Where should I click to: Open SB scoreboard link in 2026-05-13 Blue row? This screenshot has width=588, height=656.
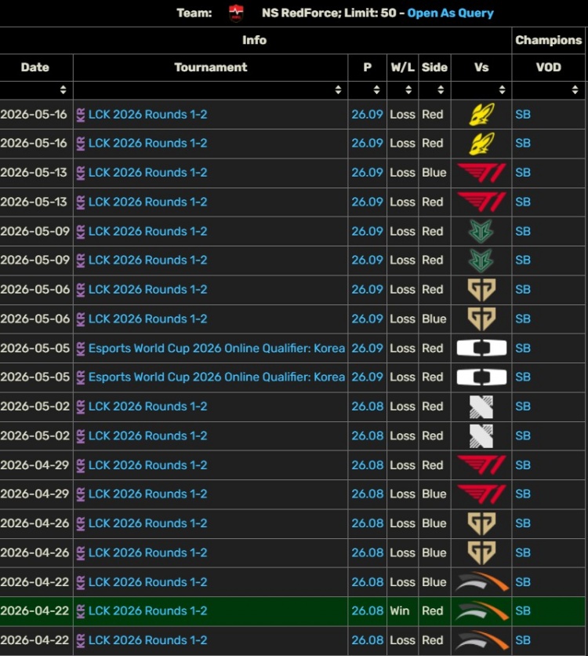[523, 173]
